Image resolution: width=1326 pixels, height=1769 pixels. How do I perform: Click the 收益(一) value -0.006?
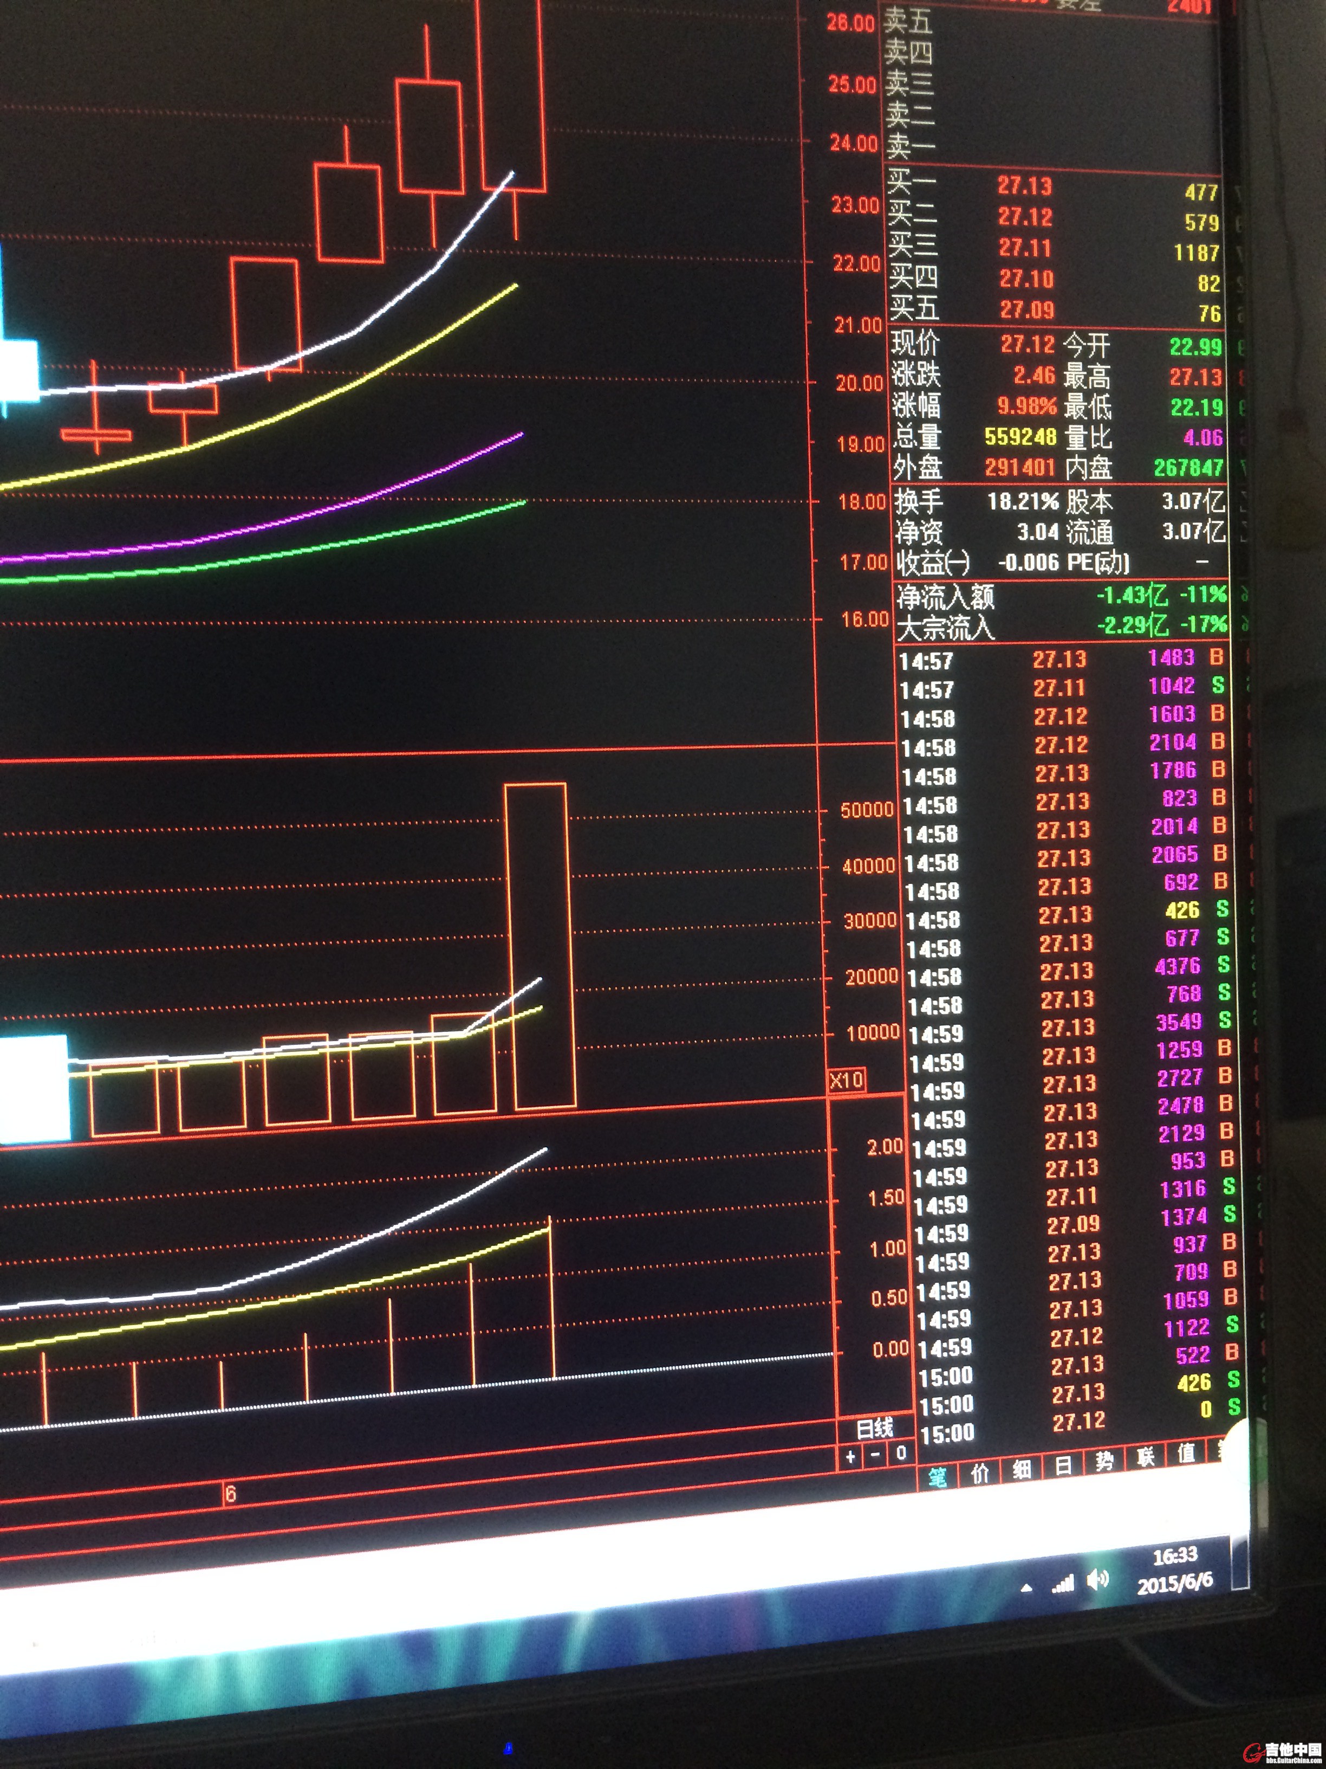click(x=1030, y=563)
